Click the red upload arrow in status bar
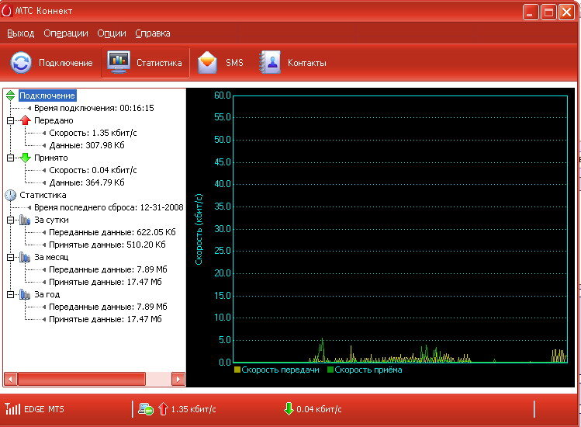The height and width of the screenshot is (427, 581). 163,408
